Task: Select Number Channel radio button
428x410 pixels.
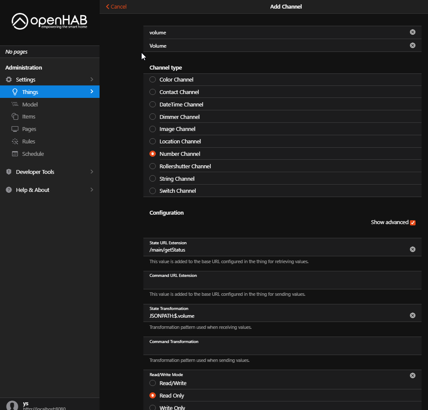Action: [152, 154]
